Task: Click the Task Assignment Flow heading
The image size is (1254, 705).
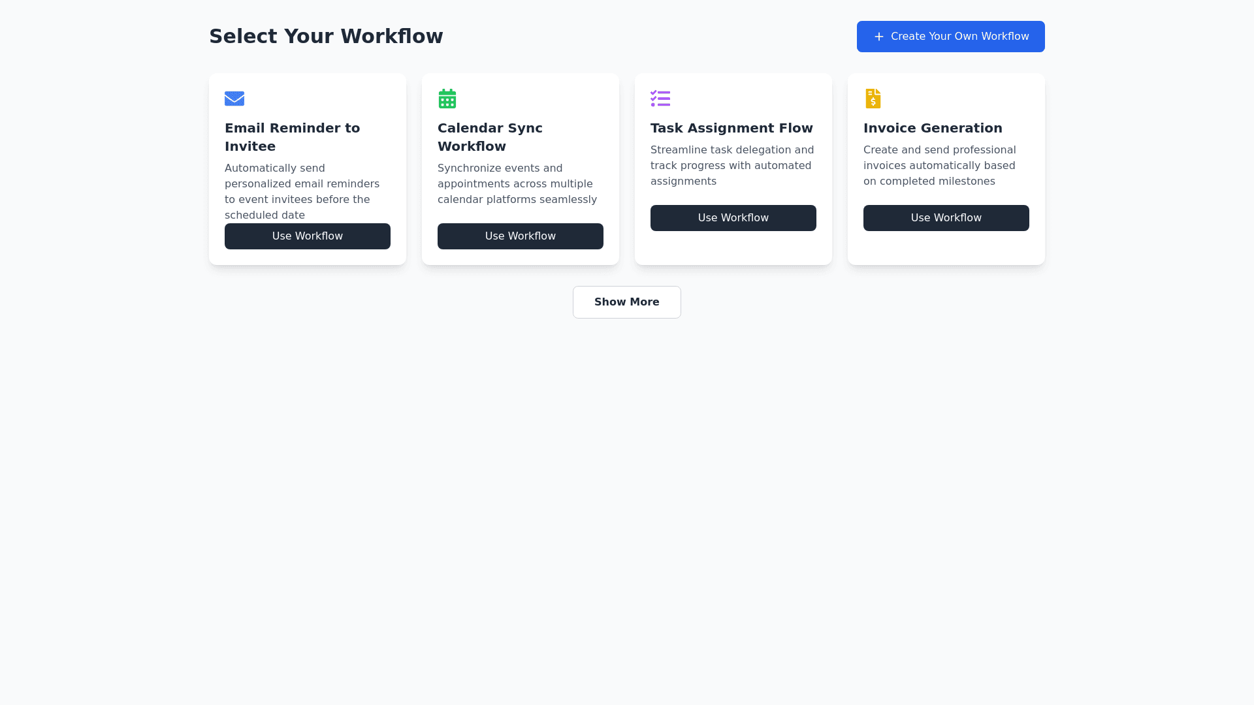Action: coord(731,128)
